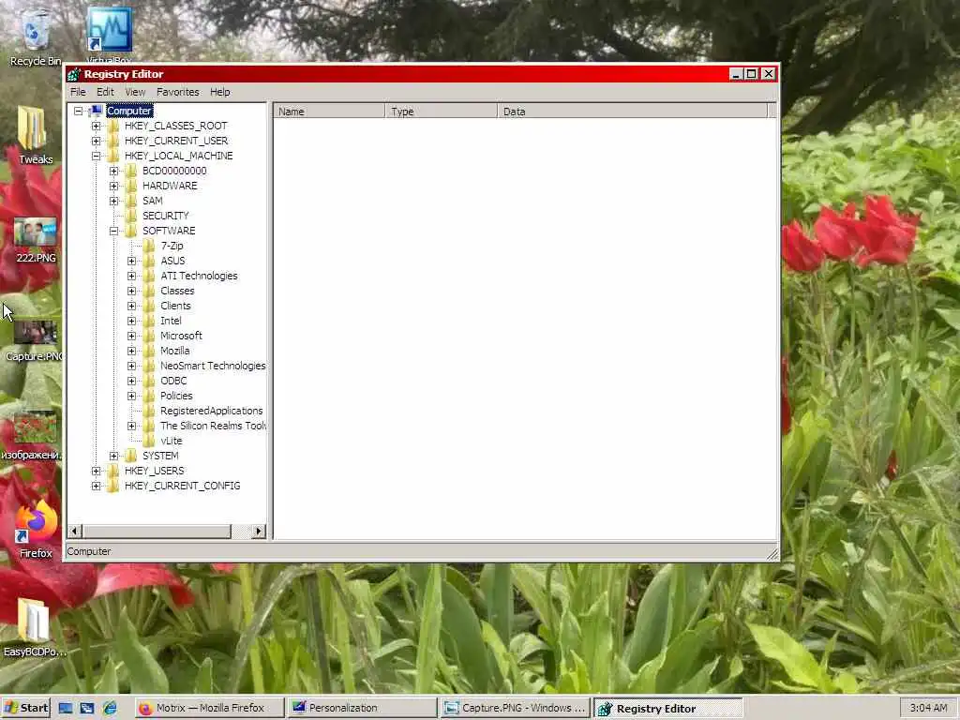
Task: Select the 222.PNG desktop file
Action: [35, 240]
